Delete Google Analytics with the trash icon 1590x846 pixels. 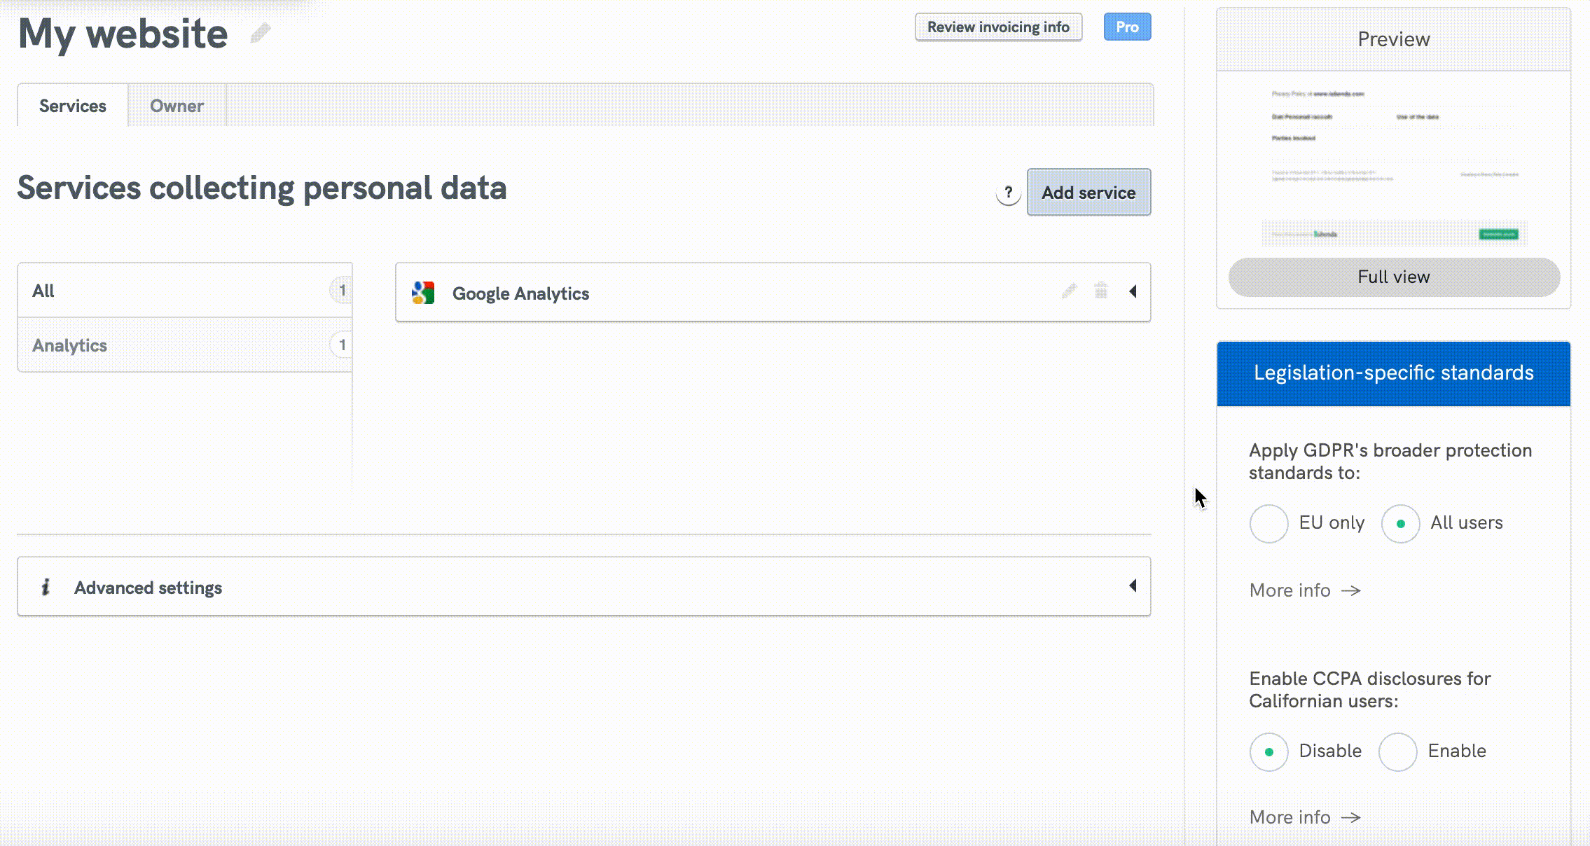[x=1100, y=291]
